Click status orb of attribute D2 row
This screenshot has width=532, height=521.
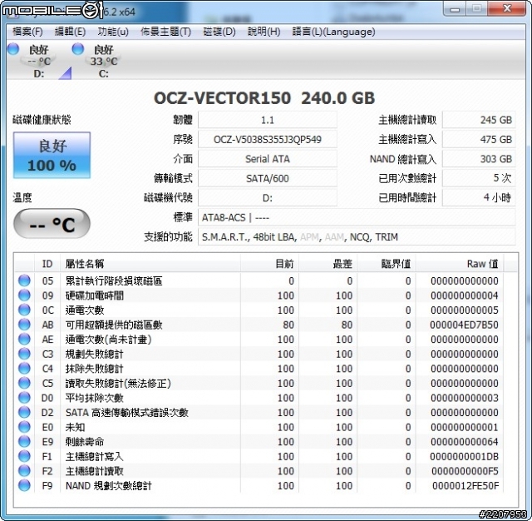(24, 412)
